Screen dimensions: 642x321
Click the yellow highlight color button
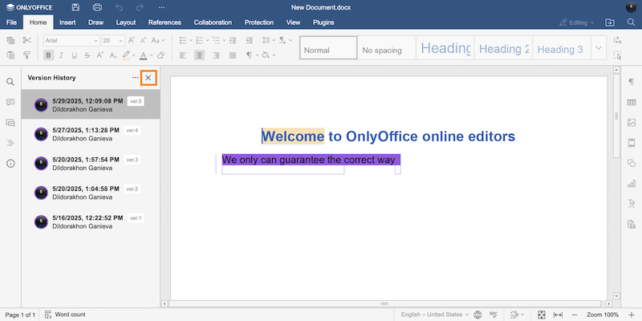pyautogui.click(x=125, y=55)
